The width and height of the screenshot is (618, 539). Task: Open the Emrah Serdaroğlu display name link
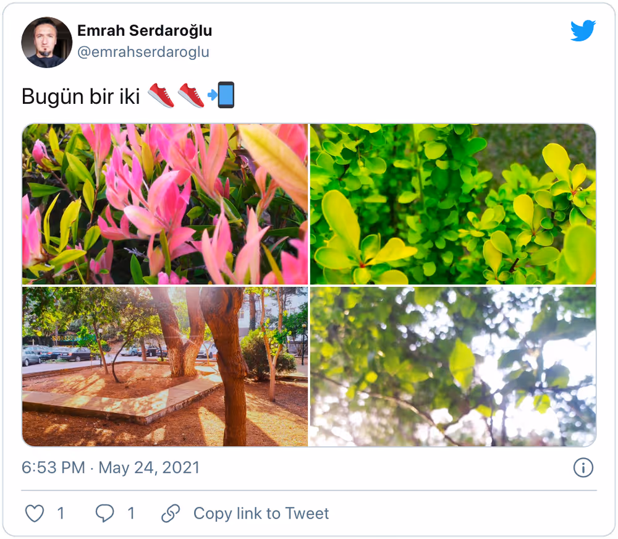145,30
